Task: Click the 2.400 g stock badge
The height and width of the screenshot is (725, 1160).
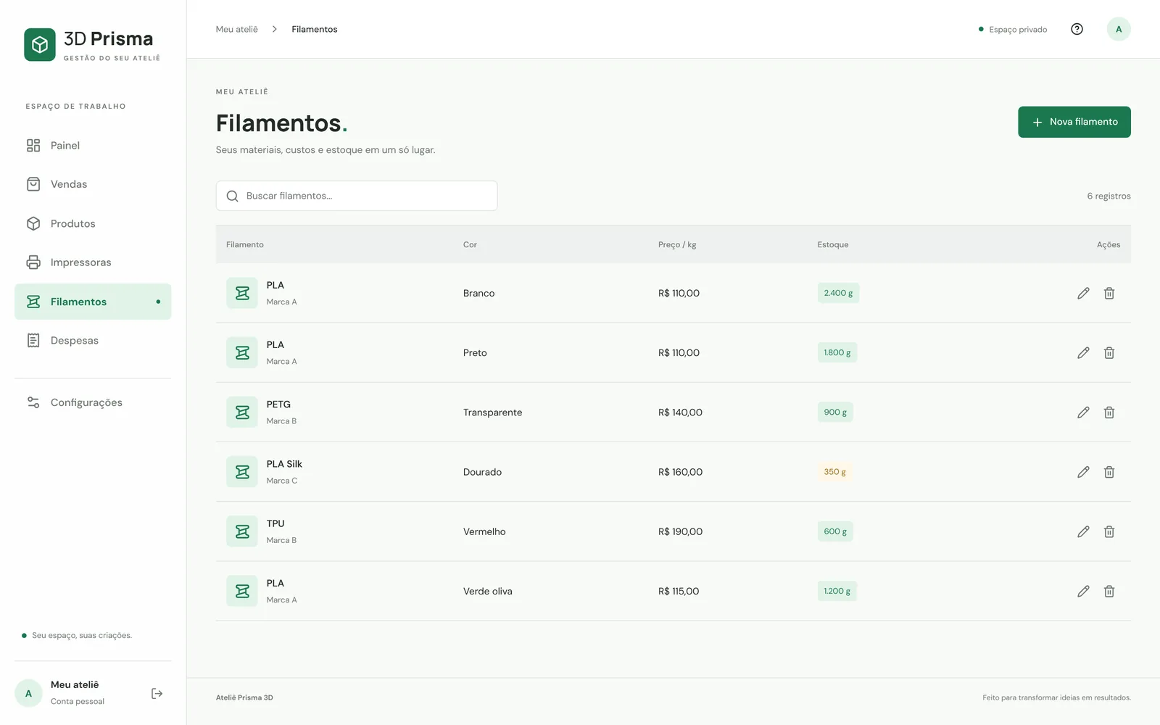Action: pos(838,293)
